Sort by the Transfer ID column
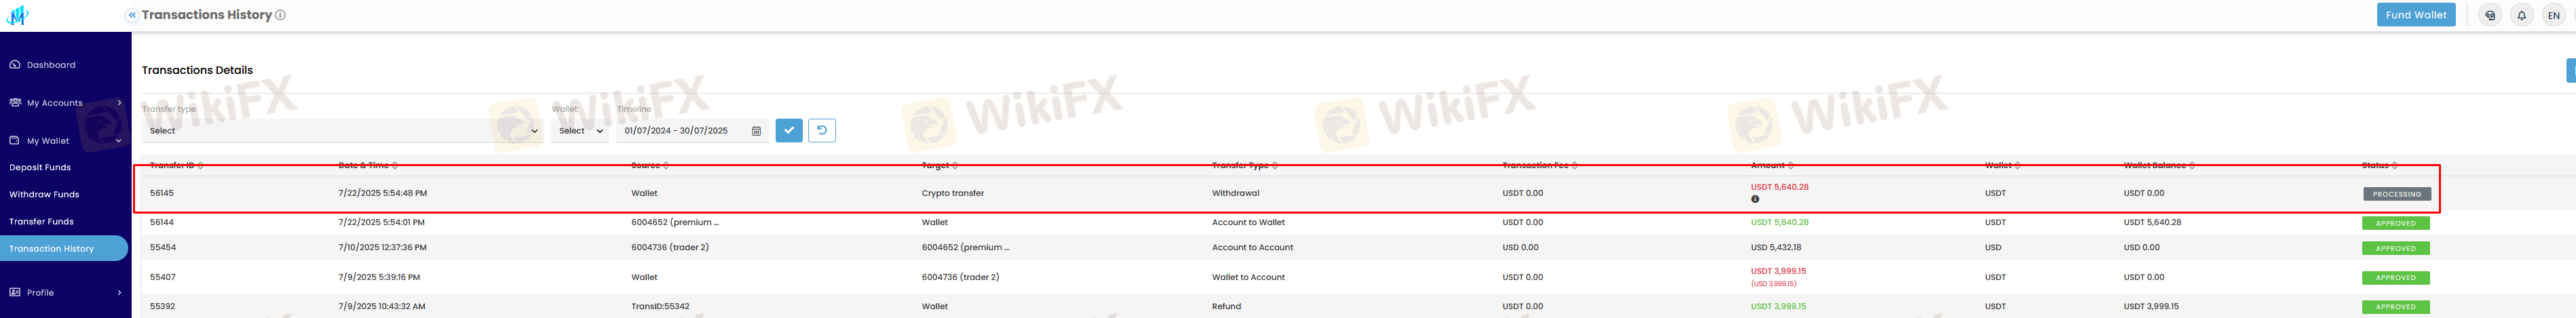The height and width of the screenshot is (318, 2576). (x=175, y=165)
